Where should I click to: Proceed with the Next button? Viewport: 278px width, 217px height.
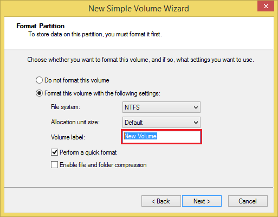202,201
